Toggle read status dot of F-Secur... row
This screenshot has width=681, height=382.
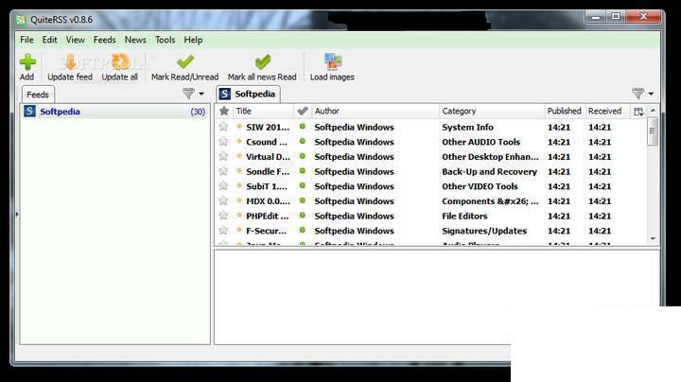point(303,230)
